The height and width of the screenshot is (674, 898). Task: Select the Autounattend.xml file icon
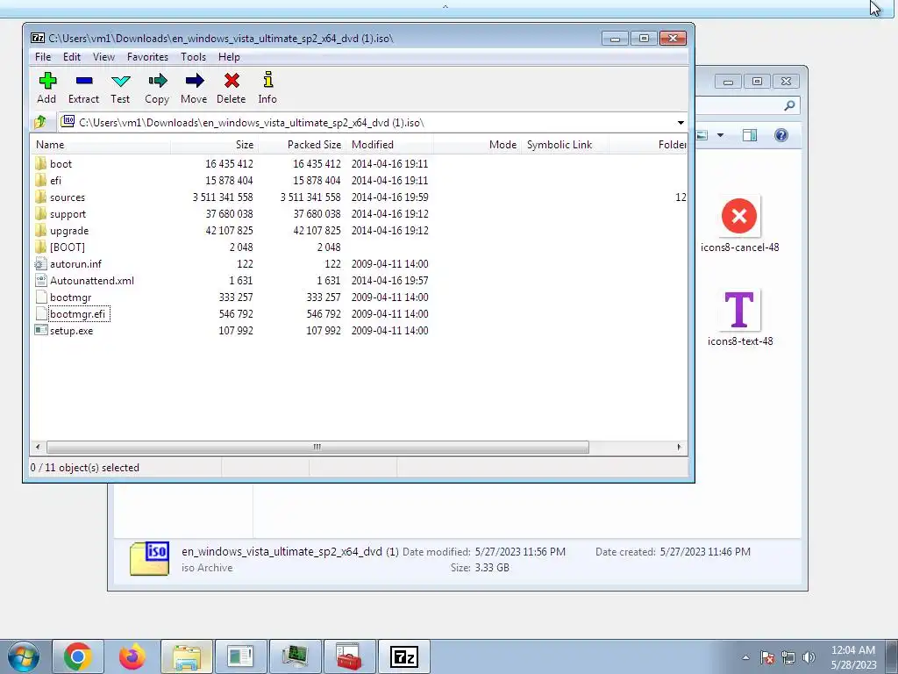click(x=40, y=280)
